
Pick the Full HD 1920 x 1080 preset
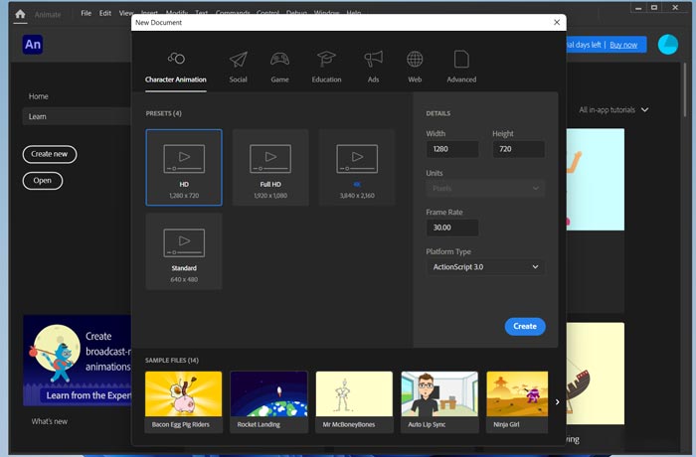pos(270,167)
